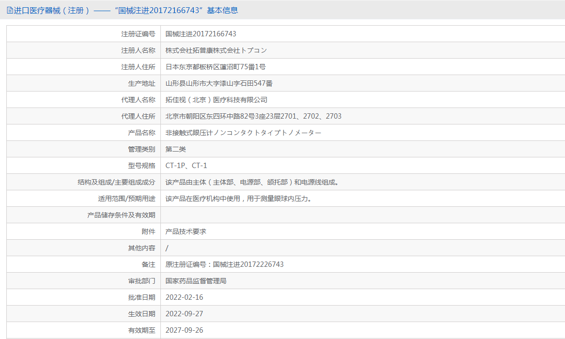Click the original registration number remark 国械注进20172226743
This screenshot has width=565, height=339.
224,264
